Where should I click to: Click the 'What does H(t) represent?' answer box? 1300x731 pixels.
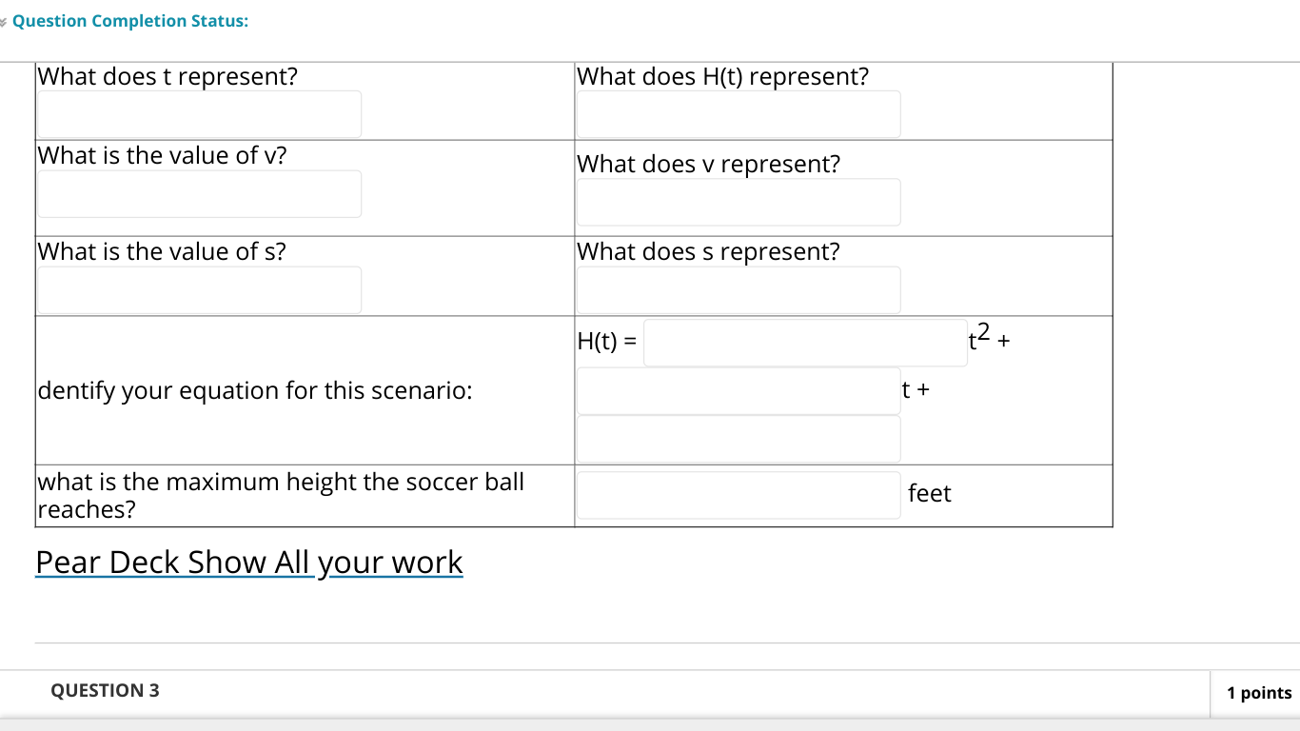[x=739, y=114]
